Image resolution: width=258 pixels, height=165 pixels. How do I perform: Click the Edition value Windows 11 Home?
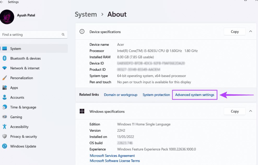coord(144,124)
